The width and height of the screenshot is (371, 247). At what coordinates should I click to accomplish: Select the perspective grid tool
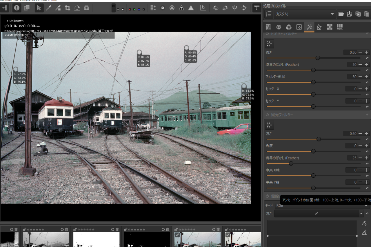(86, 8)
